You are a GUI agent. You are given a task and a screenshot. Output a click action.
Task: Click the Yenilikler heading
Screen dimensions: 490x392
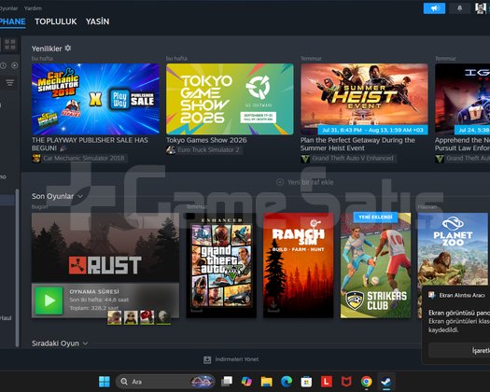[47, 49]
